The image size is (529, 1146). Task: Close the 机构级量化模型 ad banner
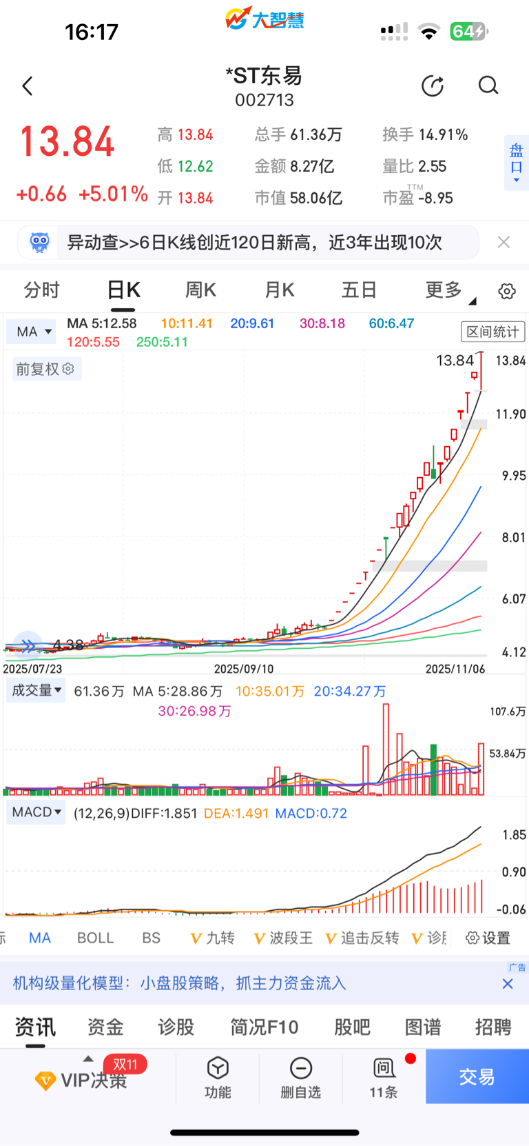(x=508, y=984)
